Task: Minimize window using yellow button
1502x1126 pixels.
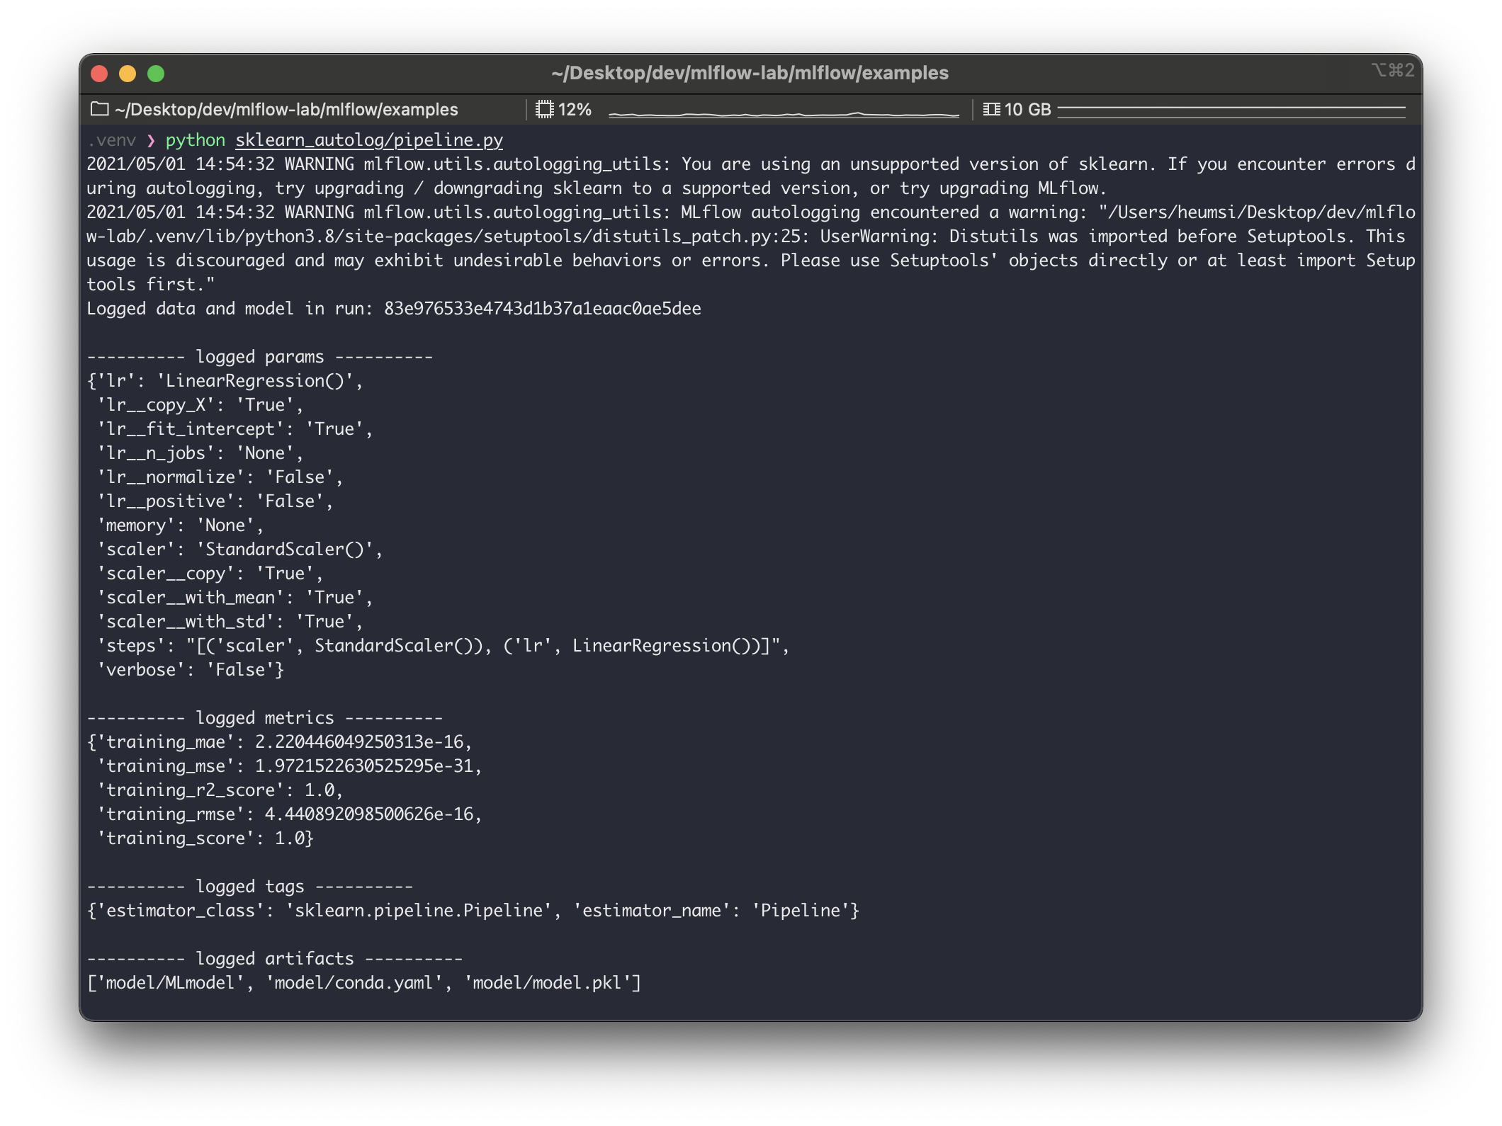Action: point(128,74)
